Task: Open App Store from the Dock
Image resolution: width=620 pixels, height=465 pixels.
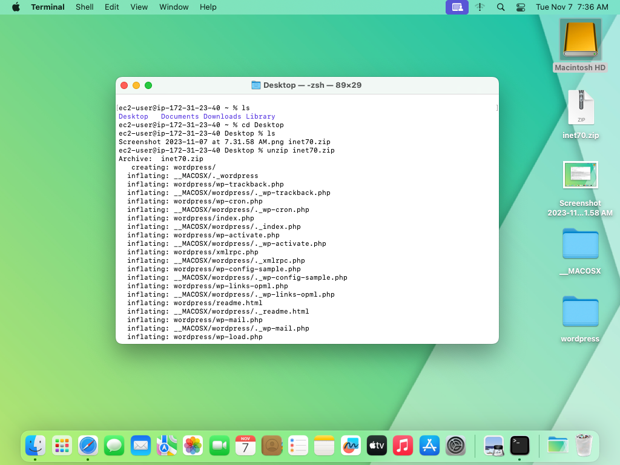Action: pos(429,446)
